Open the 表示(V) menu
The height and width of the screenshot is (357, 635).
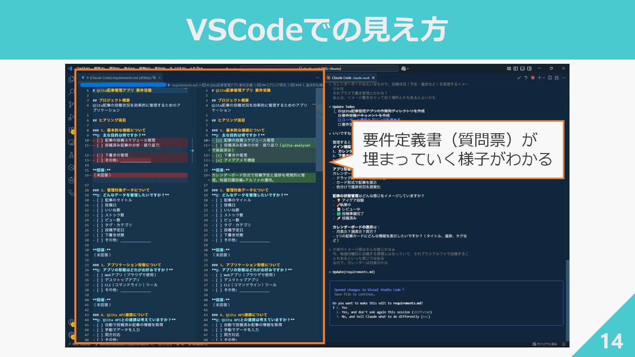click(129, 68)
